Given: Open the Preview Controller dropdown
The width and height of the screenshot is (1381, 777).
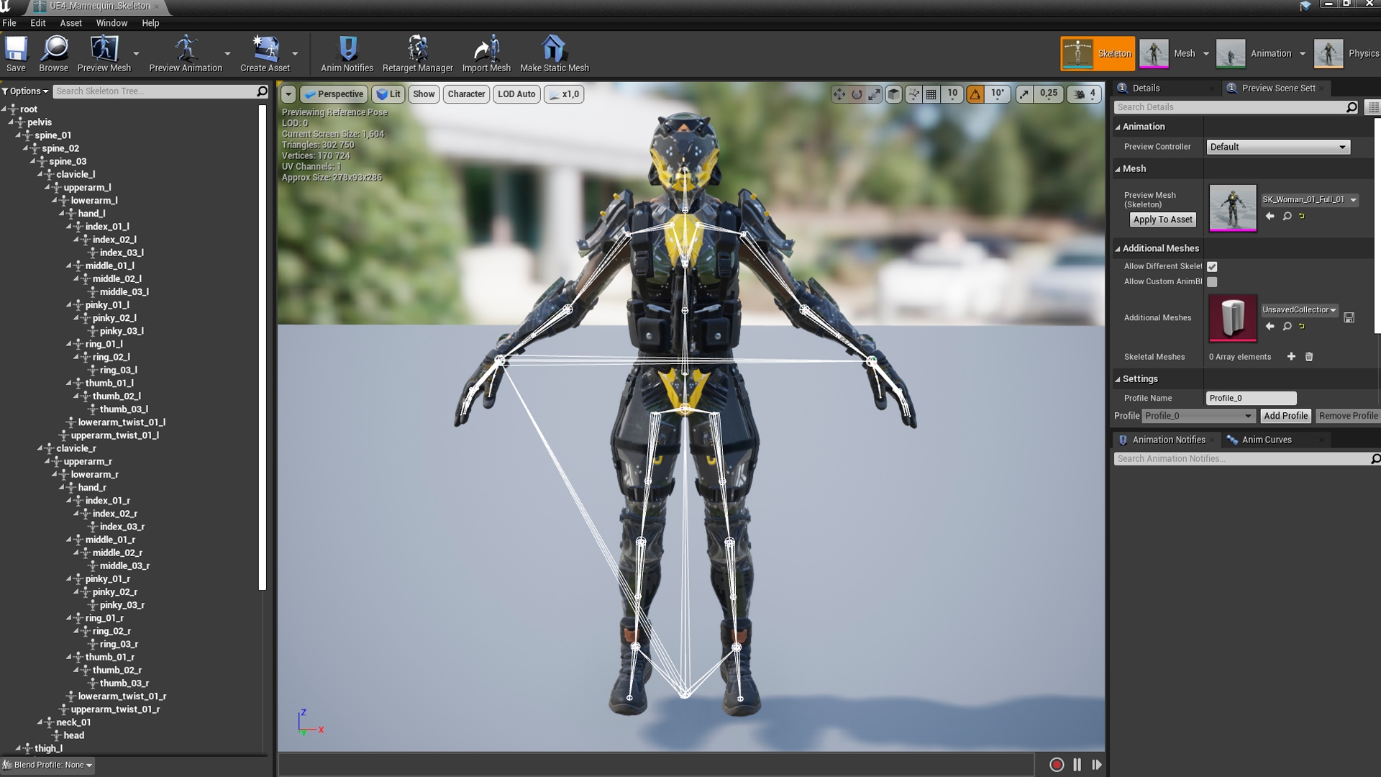Looking at the screenshot, I should [x=1277, y=147].
